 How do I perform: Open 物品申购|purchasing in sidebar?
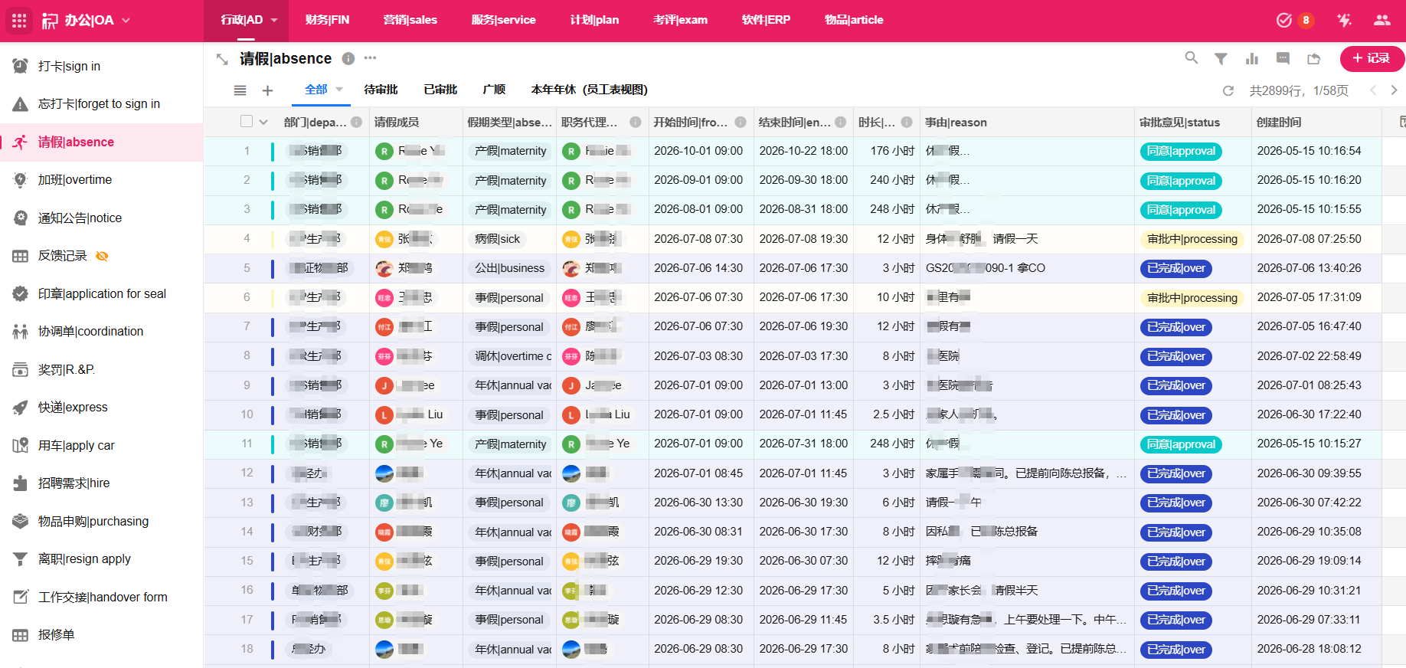tap(101, 522)
